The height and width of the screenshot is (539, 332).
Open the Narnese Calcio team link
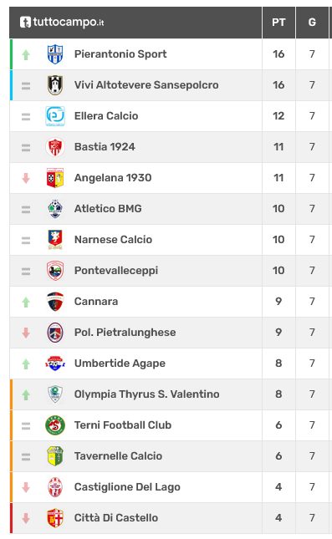(113, 240)
